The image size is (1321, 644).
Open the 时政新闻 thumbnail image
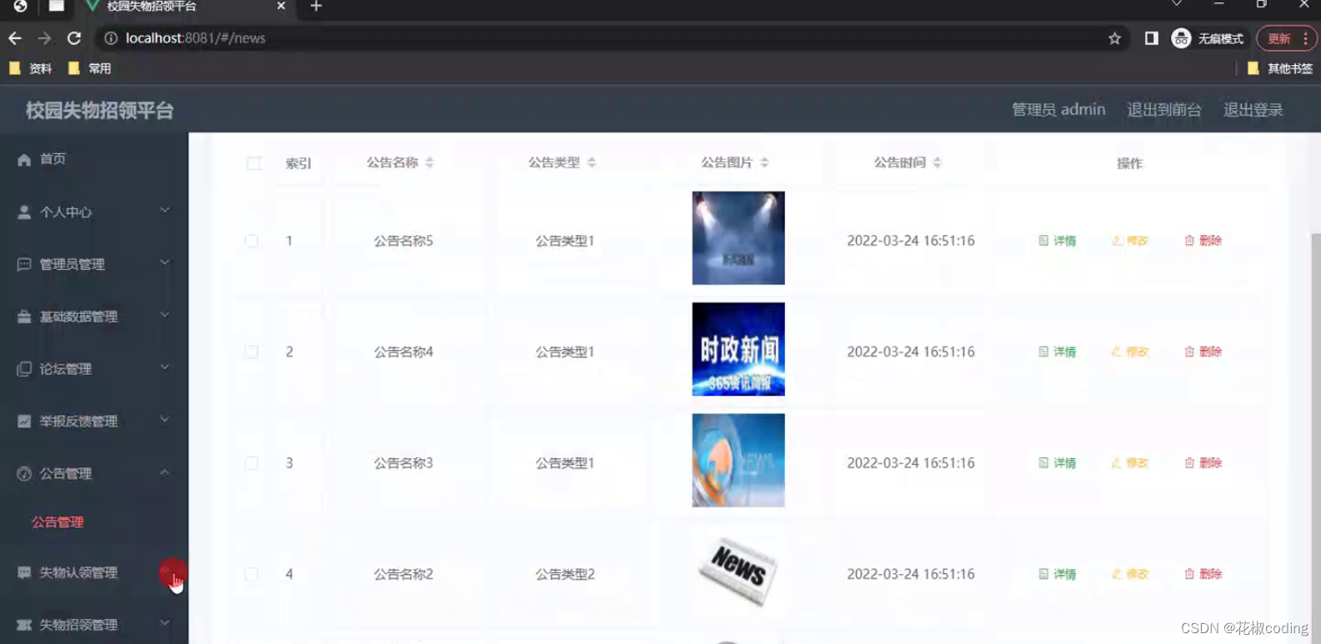point(738,349)
